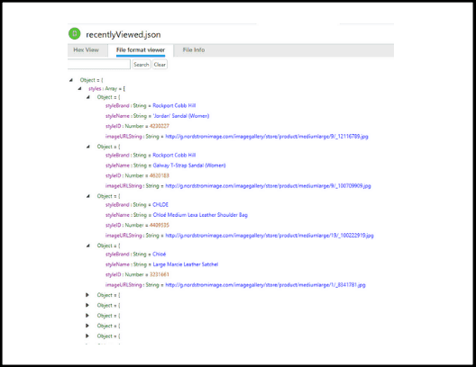The image size is (476, 367).
Task: Select 'Chloé Medium Lexa Leather Shoulder Bag' value
Action: [200, 215]
